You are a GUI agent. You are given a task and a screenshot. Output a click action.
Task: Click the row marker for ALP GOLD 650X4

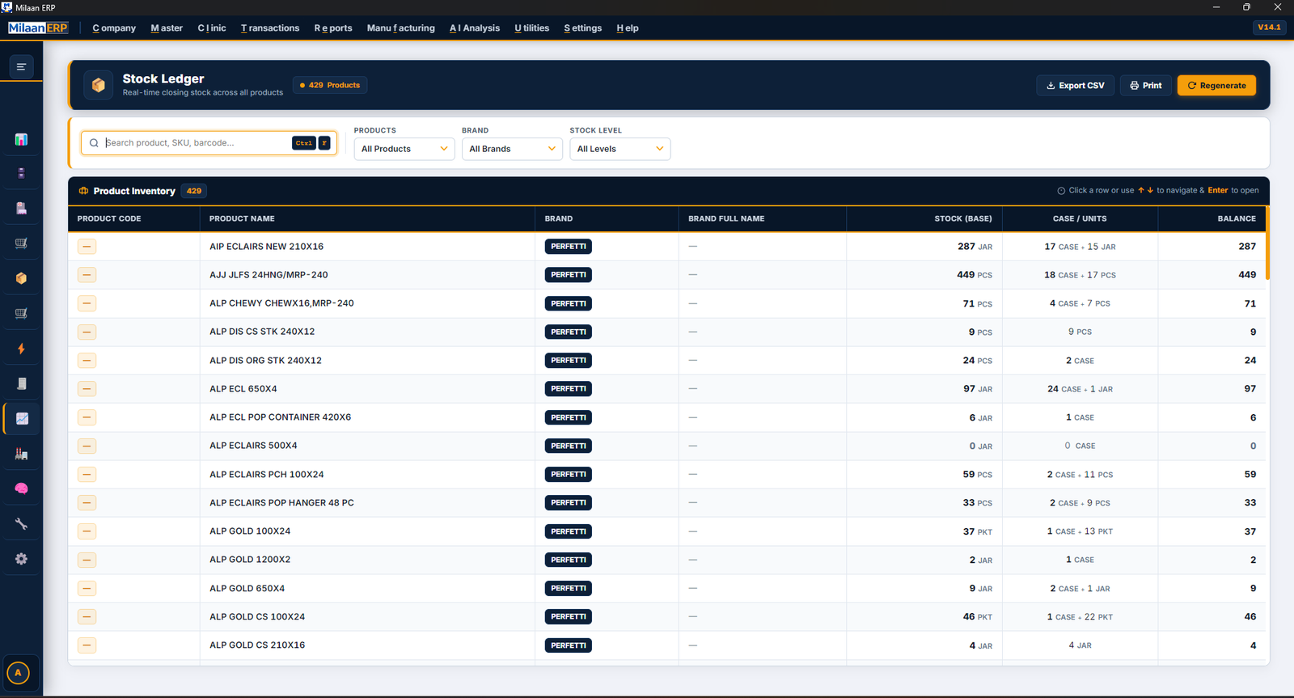(x=87, y=589)
